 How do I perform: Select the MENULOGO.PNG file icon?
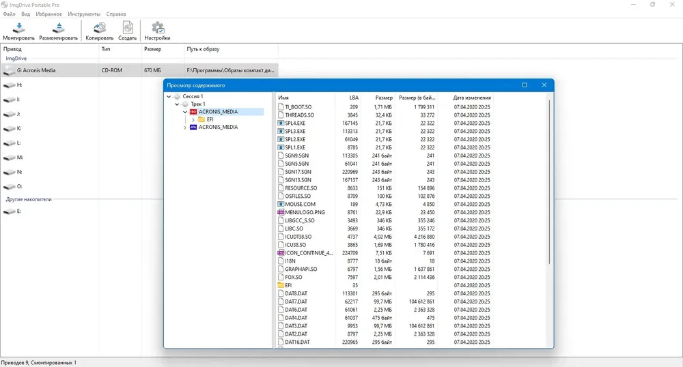281,212
